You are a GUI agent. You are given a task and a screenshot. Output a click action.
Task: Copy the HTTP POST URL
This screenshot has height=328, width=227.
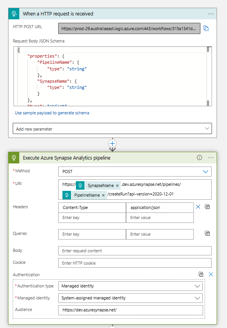(x=206, y=28)
